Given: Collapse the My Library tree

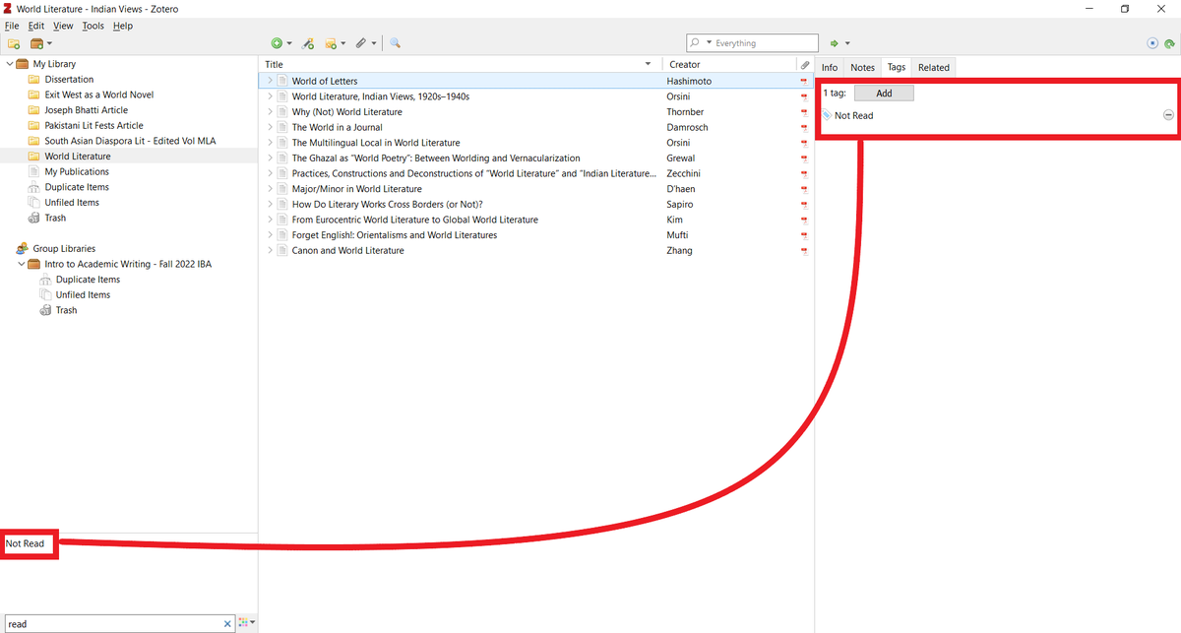Looking at the screenshot, I should (9, 64).
